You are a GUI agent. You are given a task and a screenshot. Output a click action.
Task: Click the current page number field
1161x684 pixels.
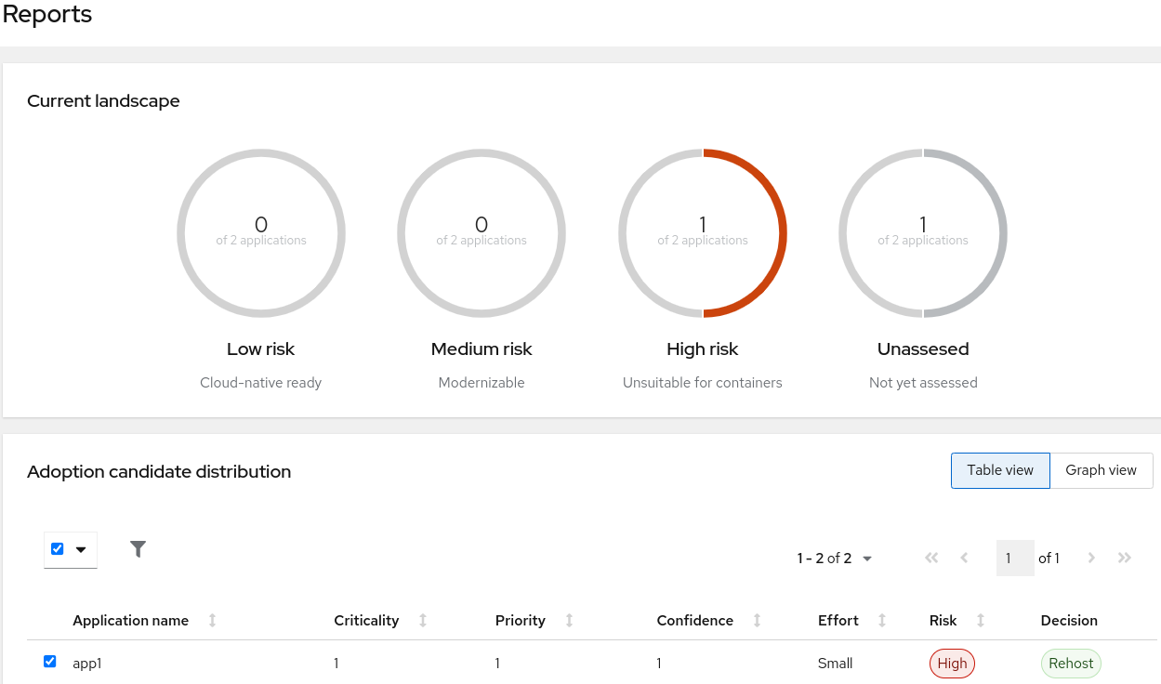(x=1014, y=559)
